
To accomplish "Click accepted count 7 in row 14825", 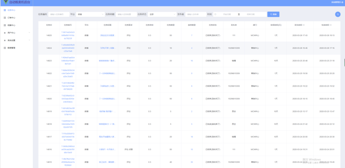I will click(191, 35).
